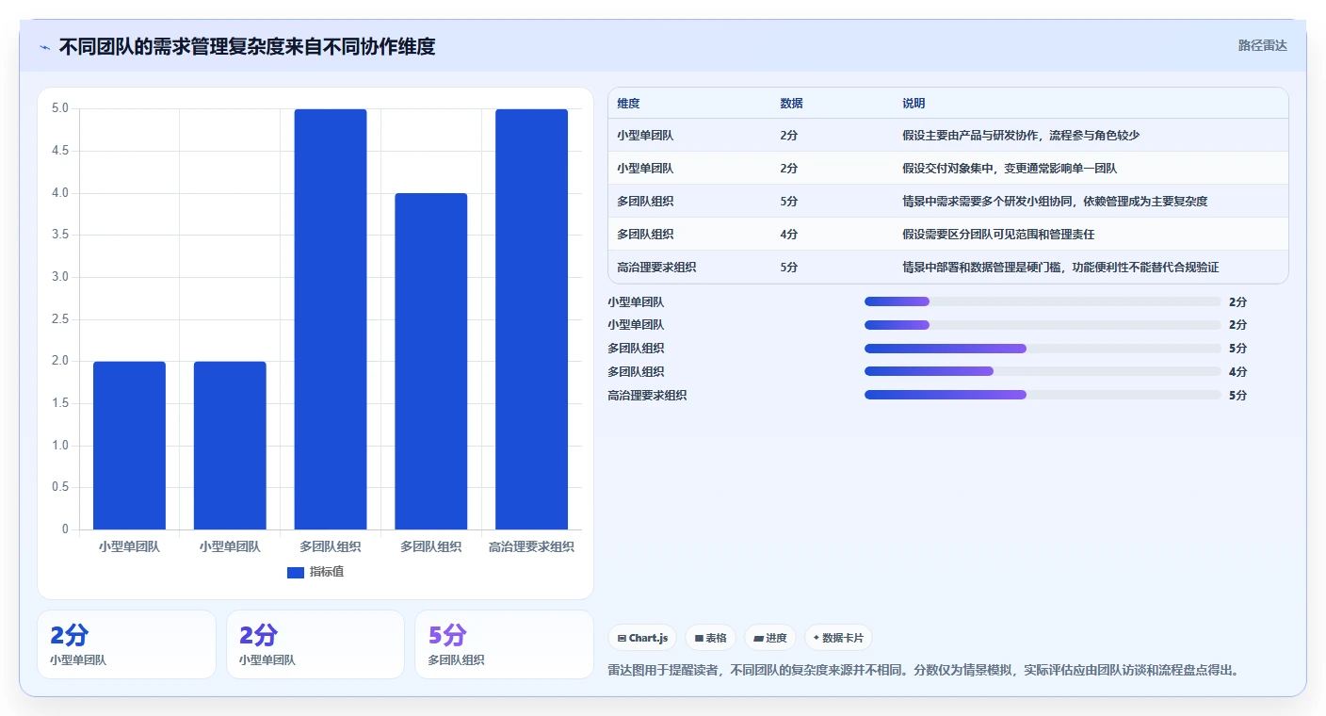1326x716 pixels.
Task: Click the lightning icon beside the page title
Action: pyautogui.click(x=44, y=47)
